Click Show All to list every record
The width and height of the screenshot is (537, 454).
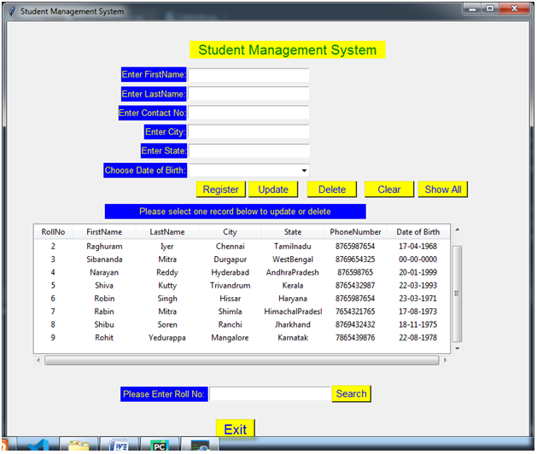click(x=443, y=189)
